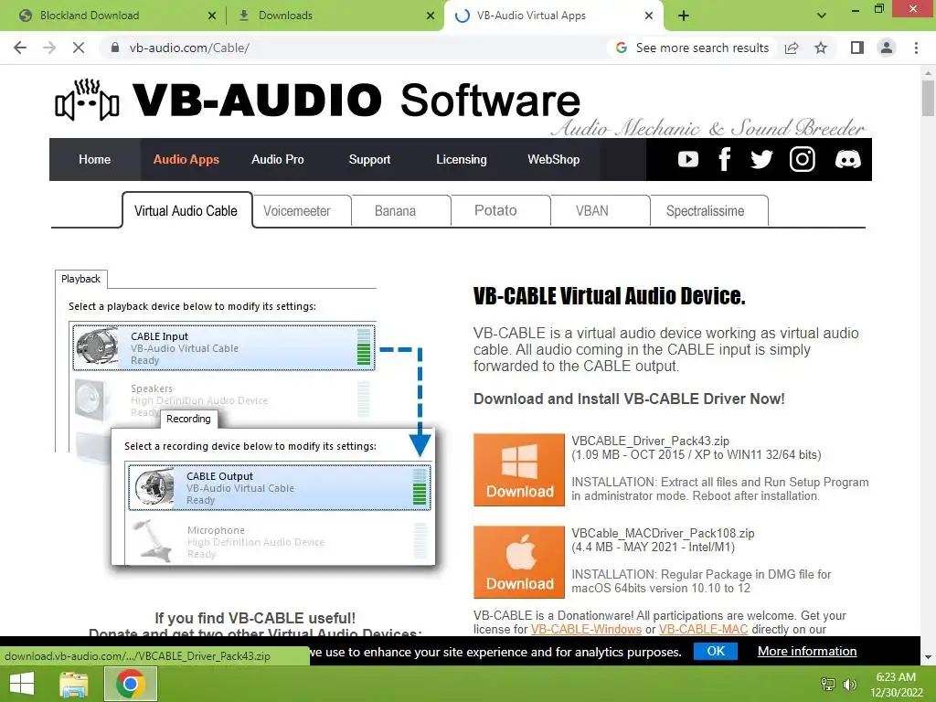Click the CABLE Input / CABLE Output illustration
936x702 pixels.
248,422
